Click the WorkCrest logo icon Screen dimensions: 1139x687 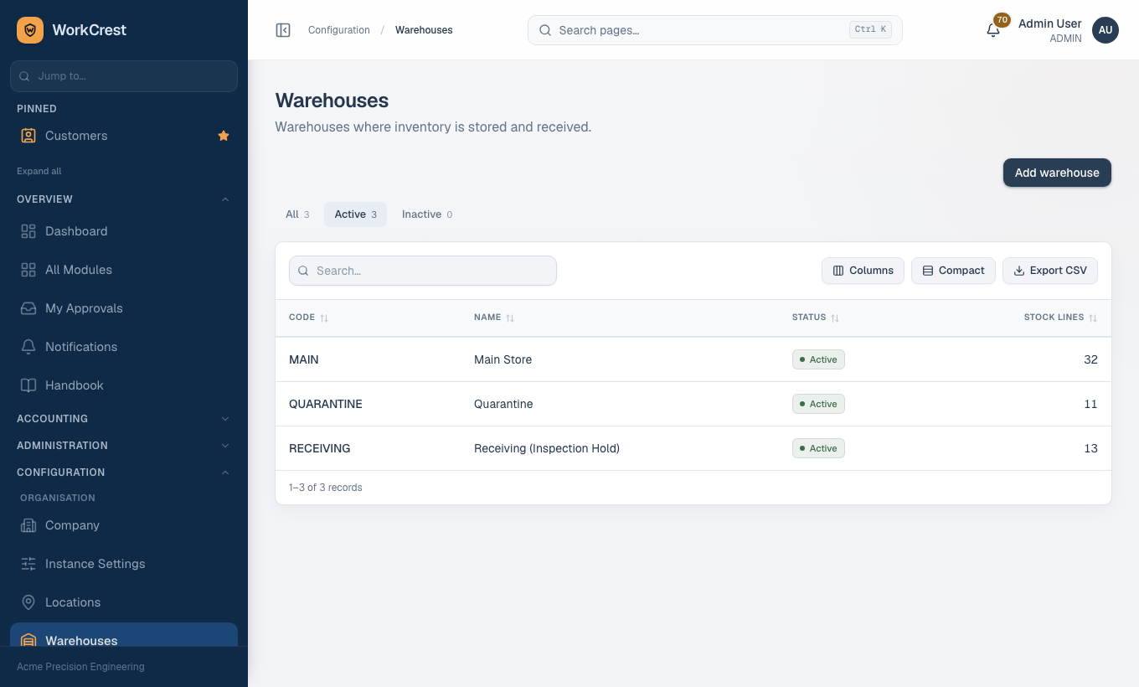click(30, 30)
